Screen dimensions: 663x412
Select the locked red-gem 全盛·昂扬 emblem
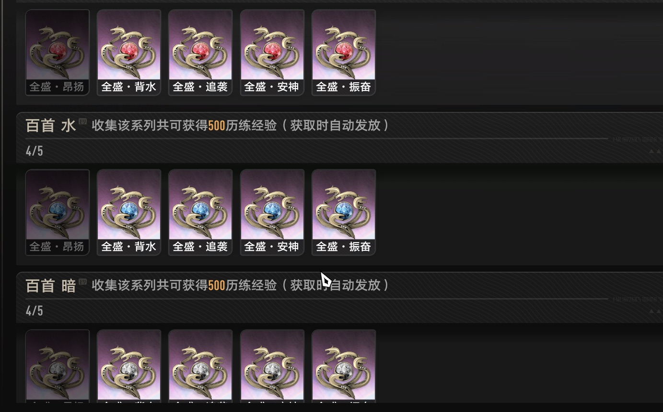[58, 53]
